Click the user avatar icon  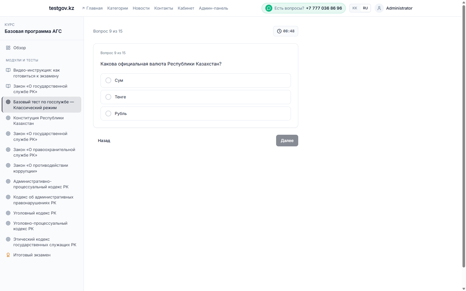point(379,8)
